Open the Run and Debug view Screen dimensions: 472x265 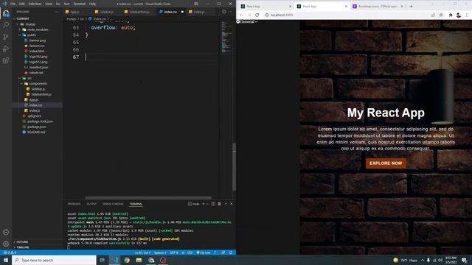tap(6, 49)
